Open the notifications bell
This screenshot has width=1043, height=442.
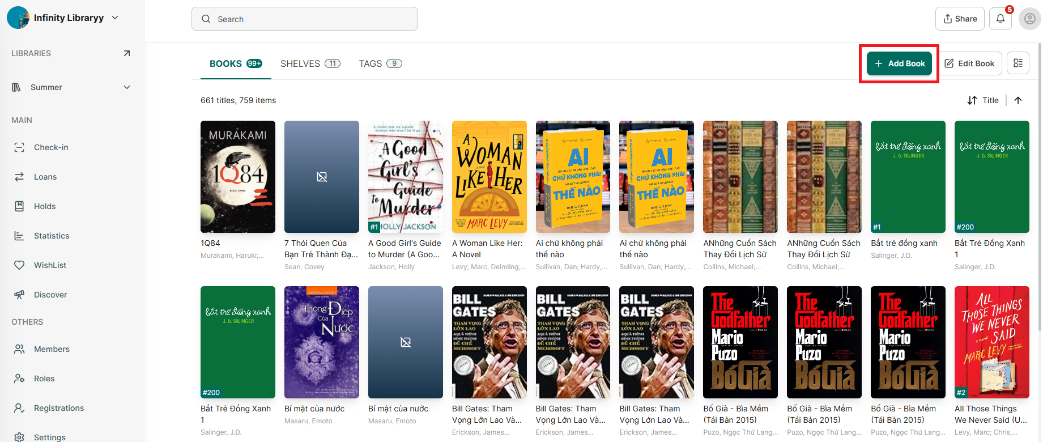point(1001,19)
